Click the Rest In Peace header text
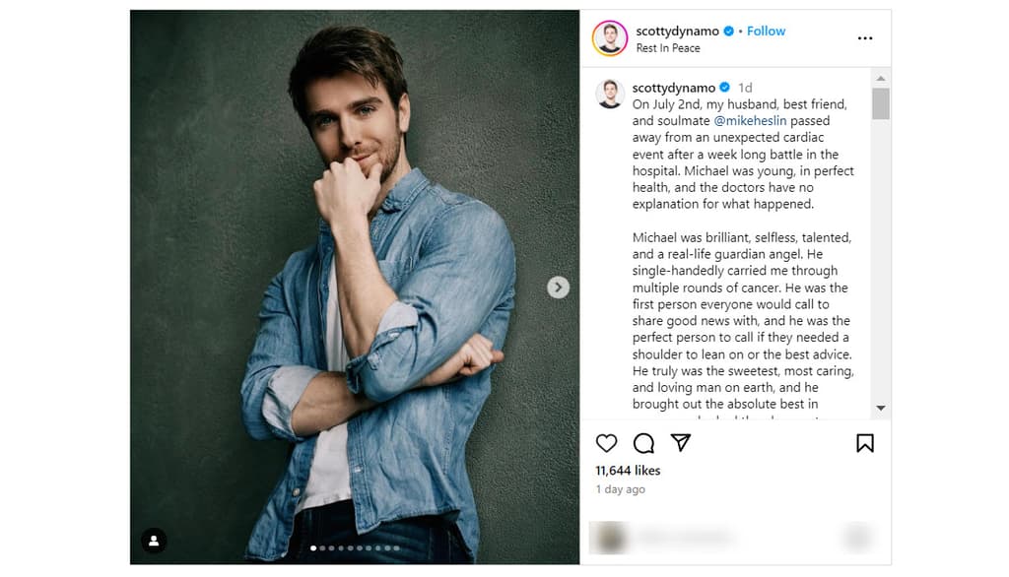Screen dimensions: 1009x577 [x=667, y=47]
